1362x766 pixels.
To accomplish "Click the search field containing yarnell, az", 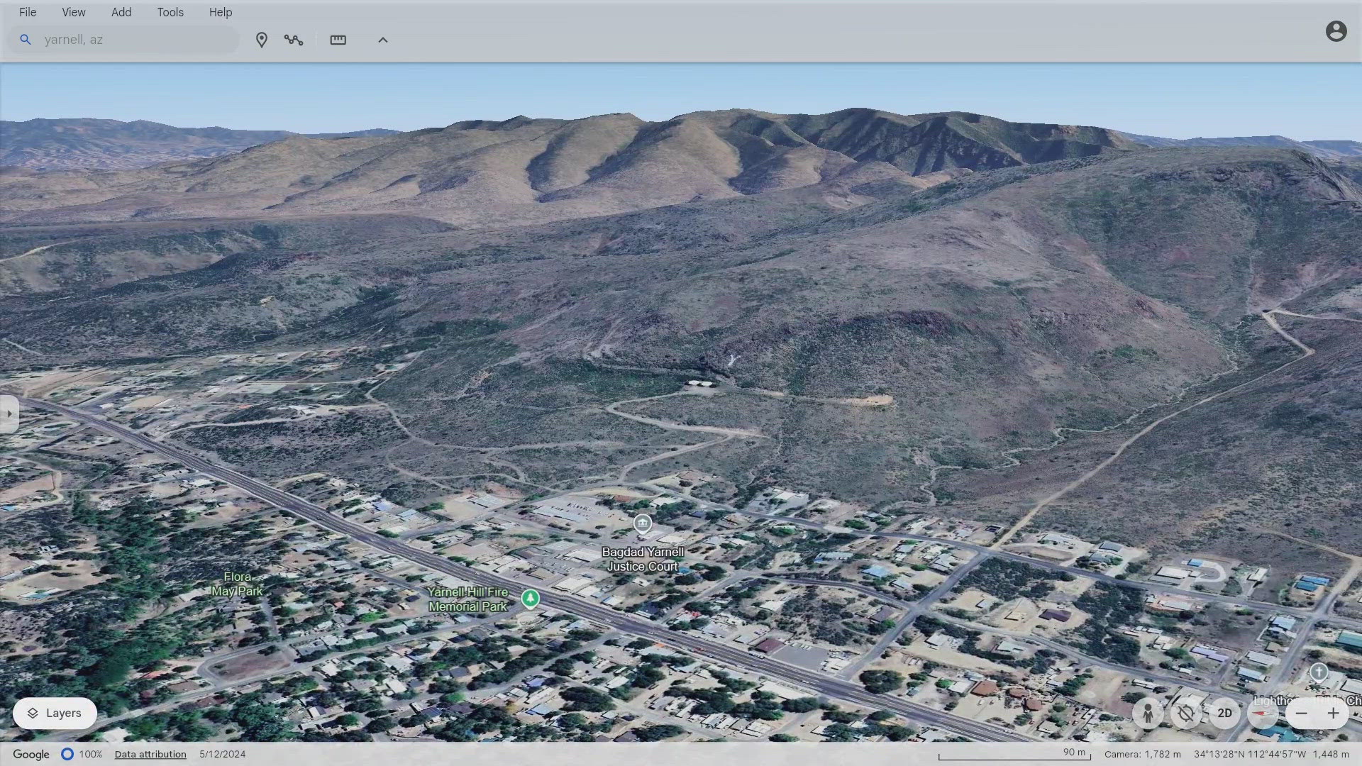I will (x=124, y=40).
